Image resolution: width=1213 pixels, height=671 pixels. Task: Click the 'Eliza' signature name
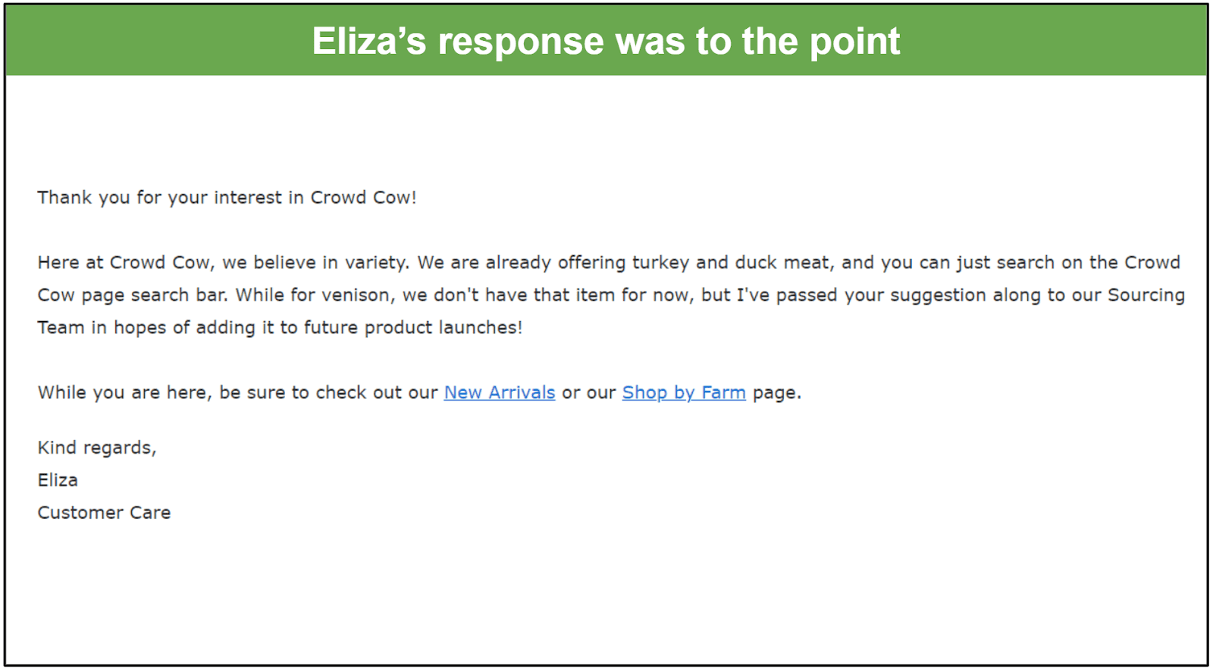(58, 480)
